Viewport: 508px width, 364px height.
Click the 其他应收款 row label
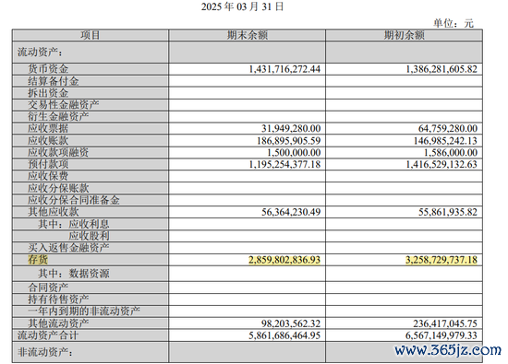[x=54, y=212]
